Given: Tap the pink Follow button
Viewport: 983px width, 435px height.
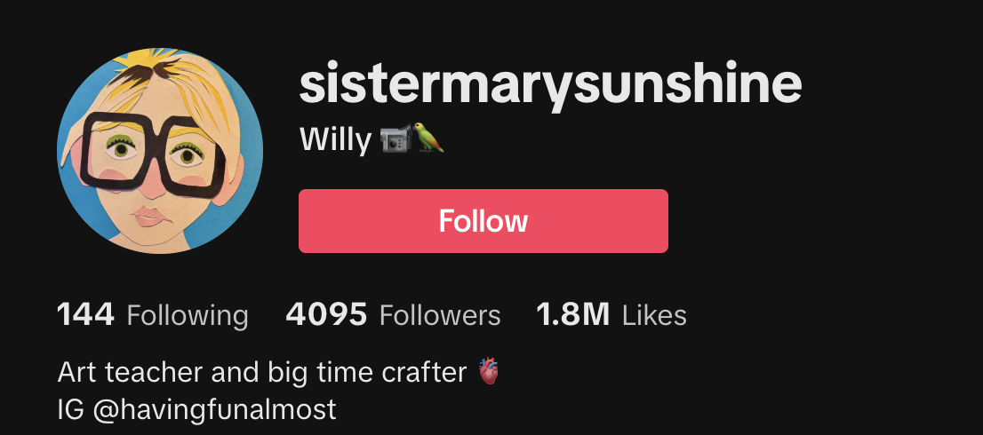Looking at the screenshot, I should (484, 221).
